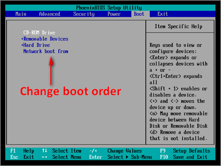Open the Security tab

pyautogui.click(x=84, y=14)
